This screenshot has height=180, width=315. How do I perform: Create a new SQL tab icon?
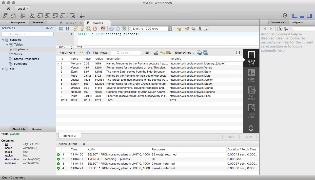[x=6, y=15]
